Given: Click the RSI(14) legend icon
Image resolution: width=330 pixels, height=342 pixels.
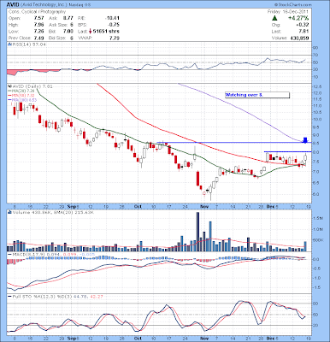Looking at the screenshot, I should click(9, 44).
